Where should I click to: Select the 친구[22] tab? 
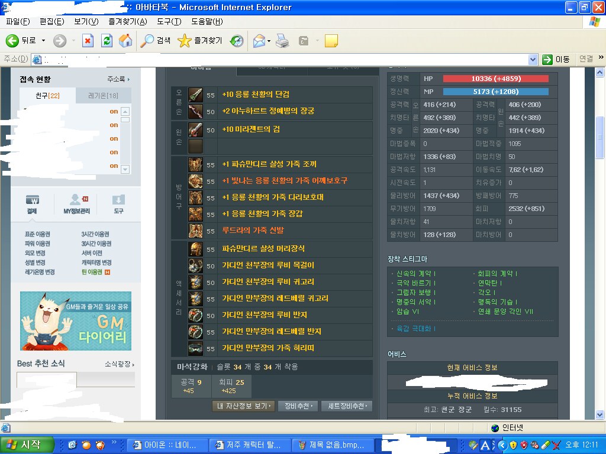47,96
